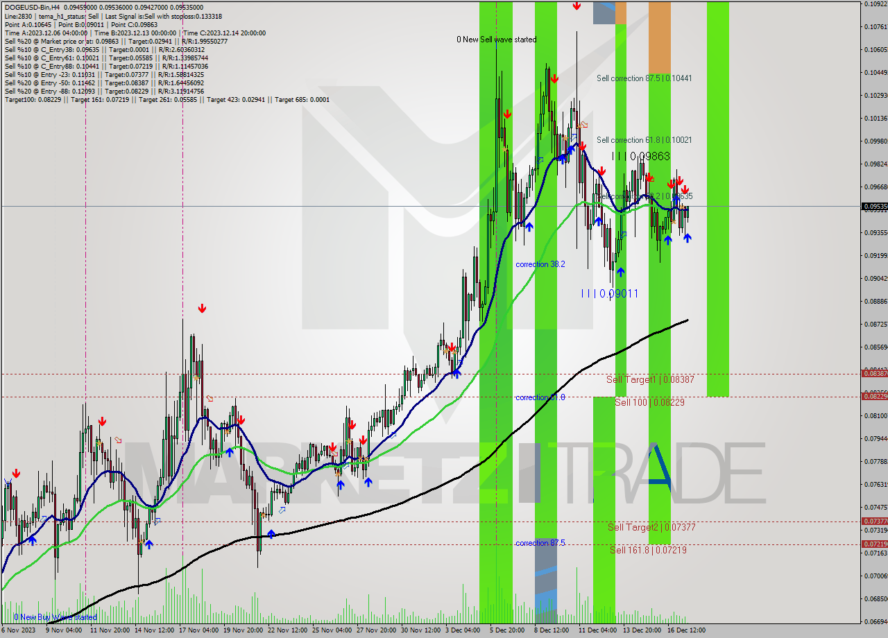Click the current price tag 0.09535 on price axis
Image resolution: width=888 pixels, height=638 pixels.
[x=874, y=206]
